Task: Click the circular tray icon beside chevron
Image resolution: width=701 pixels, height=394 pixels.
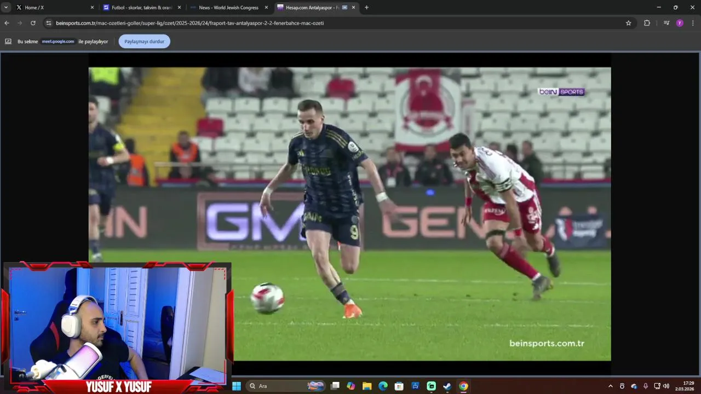Action: tap(622, 386)
